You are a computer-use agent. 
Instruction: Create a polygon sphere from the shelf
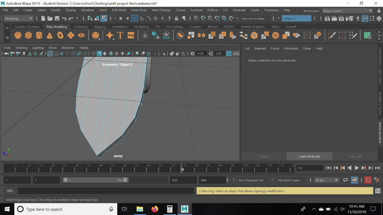coord(18,36)
